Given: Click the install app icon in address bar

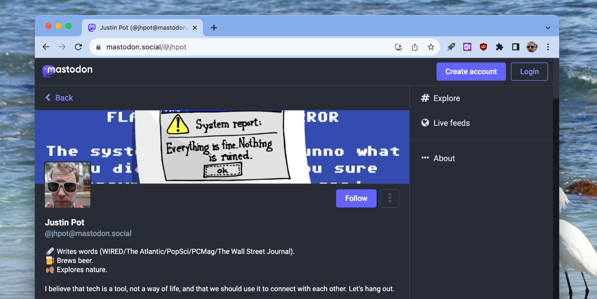Looking at the screenshot, I should point(398,47).
